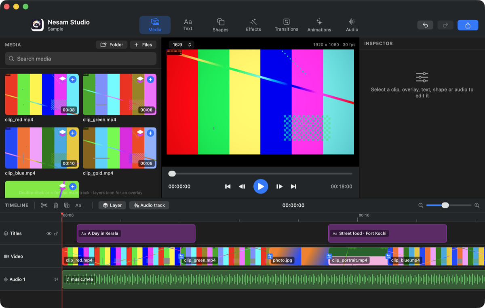Open the 16:9 aspect ratio dropdown

click(181, 45)
